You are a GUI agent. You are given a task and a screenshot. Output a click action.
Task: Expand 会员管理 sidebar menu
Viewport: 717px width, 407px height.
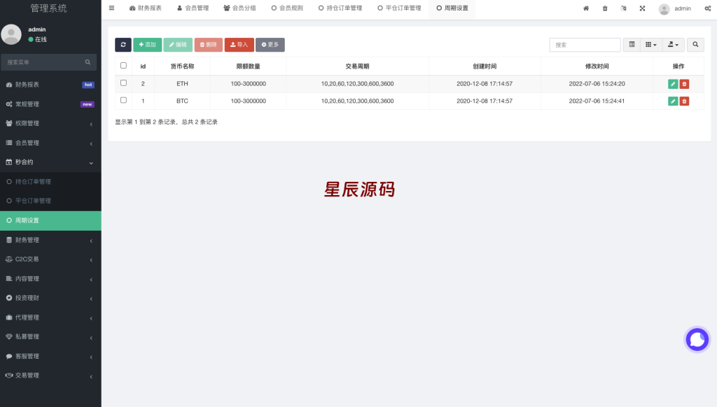(50, 143)
